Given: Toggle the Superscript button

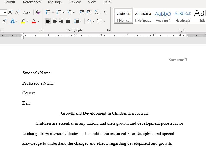Looking at the screenshot, I should pyautogui.click(x=4, y=21).
